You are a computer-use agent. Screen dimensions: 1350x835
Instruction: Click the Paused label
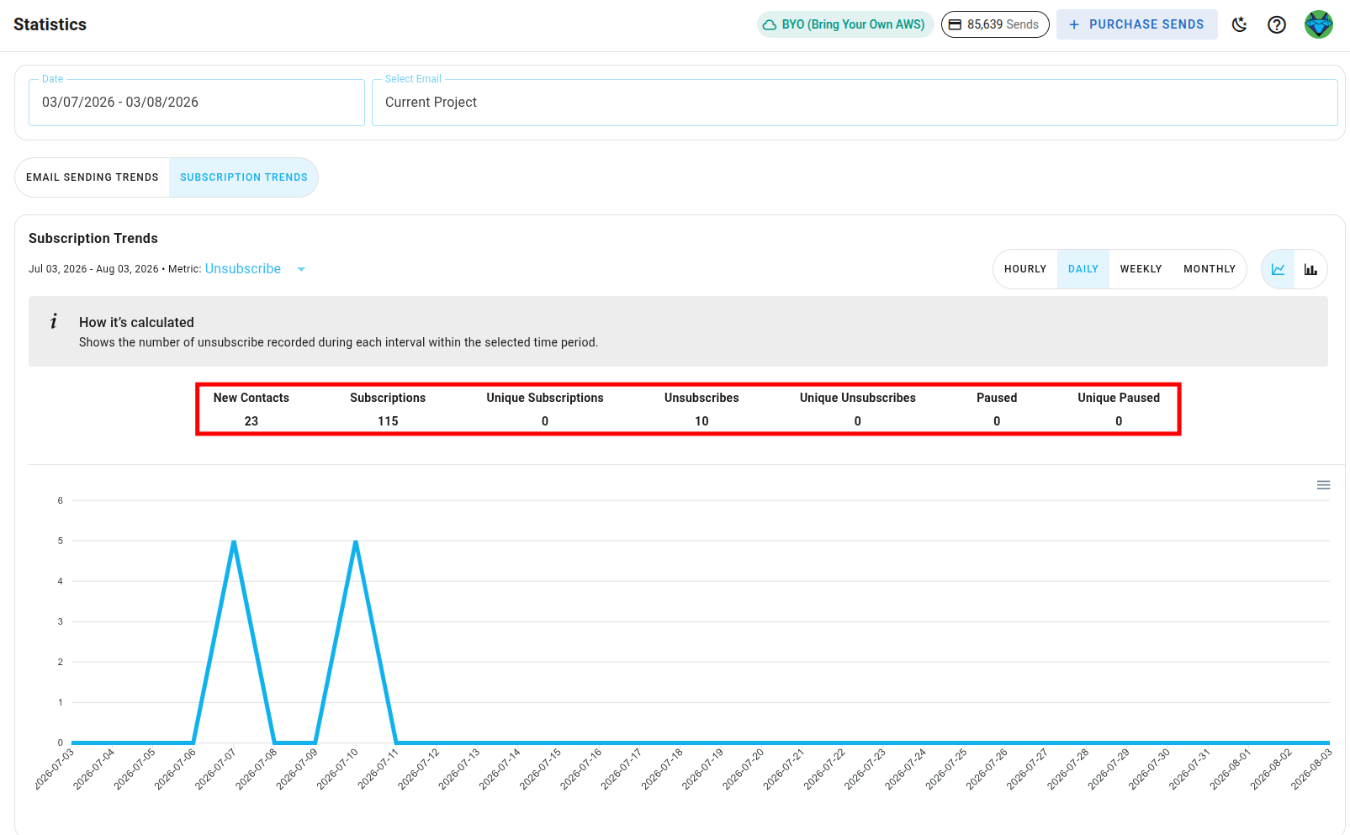(x=997, y=398)
